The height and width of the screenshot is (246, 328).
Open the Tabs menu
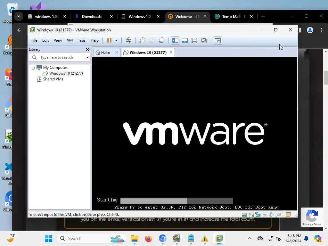point(82,40)
